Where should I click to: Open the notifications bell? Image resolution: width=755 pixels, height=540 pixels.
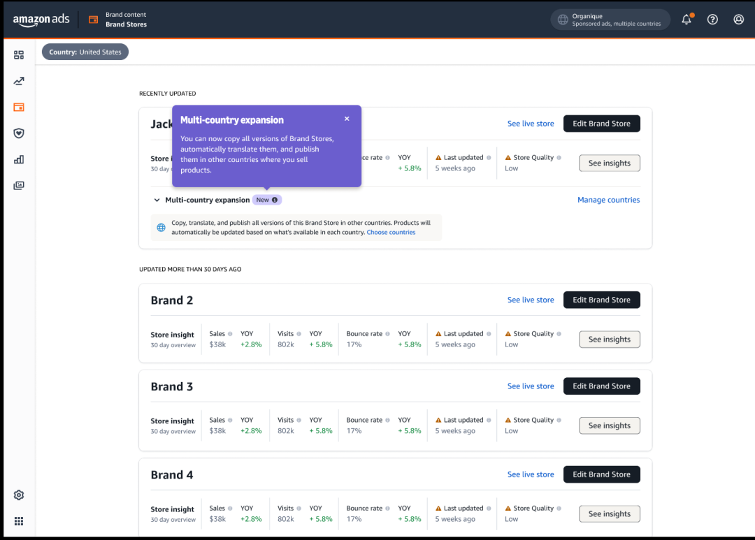686,20
